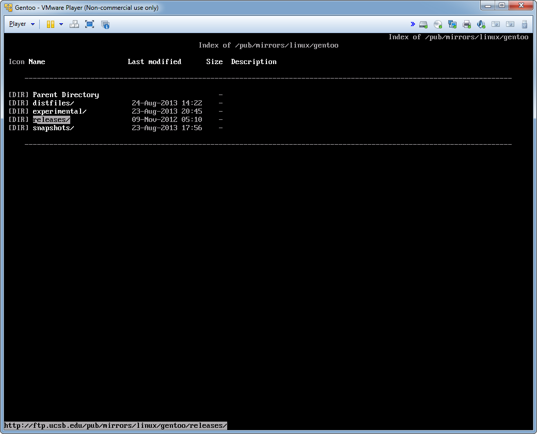Click the 'Icon' column header
Viewport: 537px width, 434px height.
(17, 61)
